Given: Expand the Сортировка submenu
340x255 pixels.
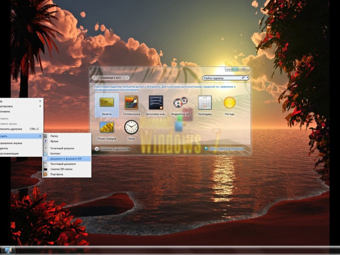Looking at the screenshot, I should click(x=21, y=106).
